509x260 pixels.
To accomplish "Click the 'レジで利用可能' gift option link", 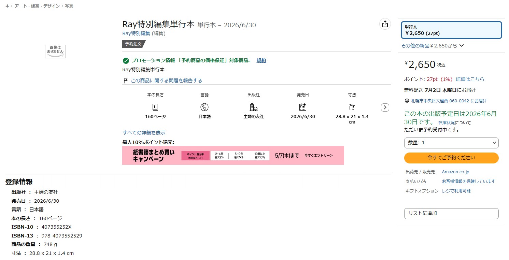I will (x=456, y=191).
